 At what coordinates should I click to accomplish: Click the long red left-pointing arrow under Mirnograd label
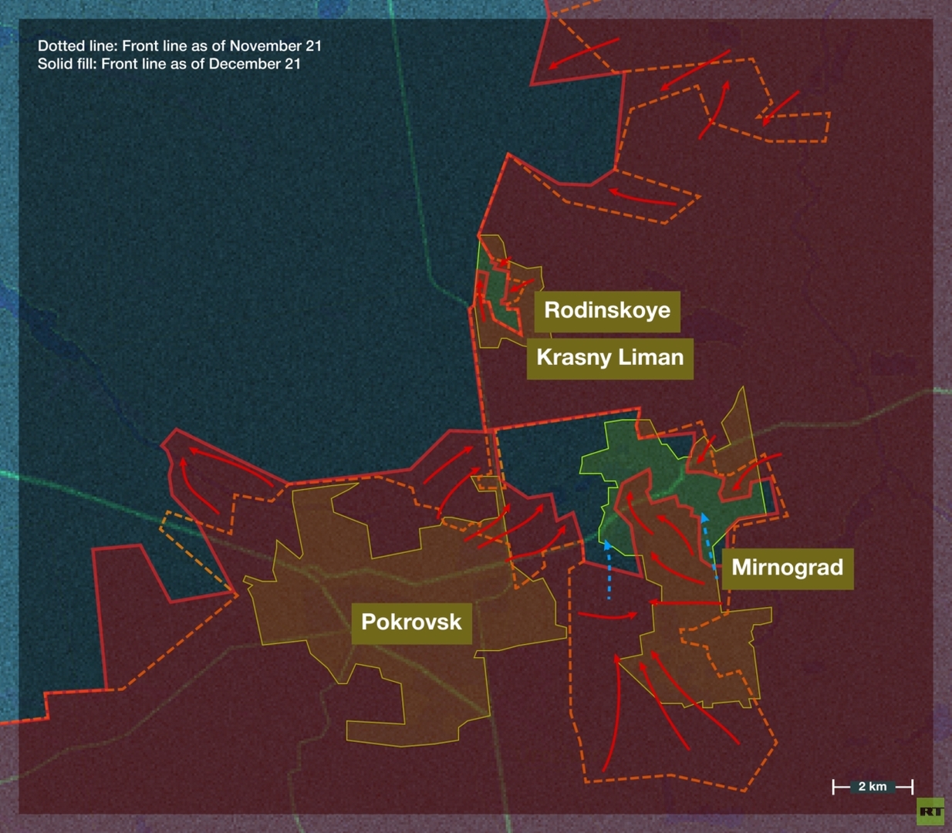click(684, 602)
